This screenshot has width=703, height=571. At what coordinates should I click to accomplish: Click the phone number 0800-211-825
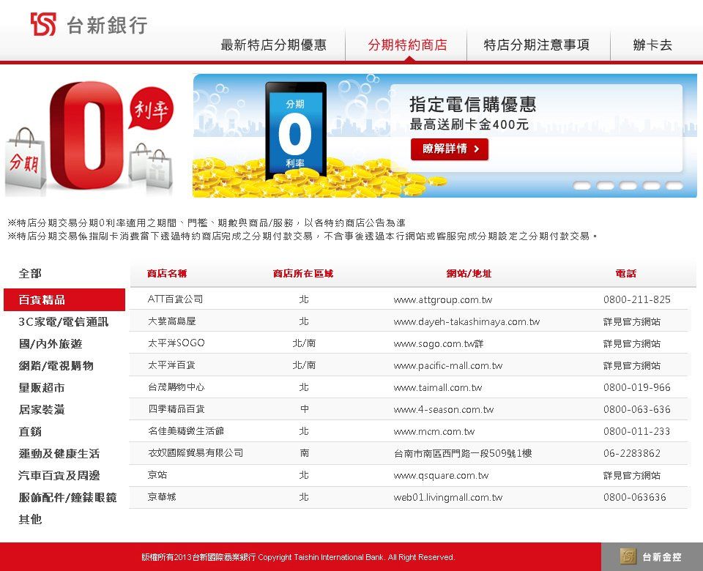point(637,300)
